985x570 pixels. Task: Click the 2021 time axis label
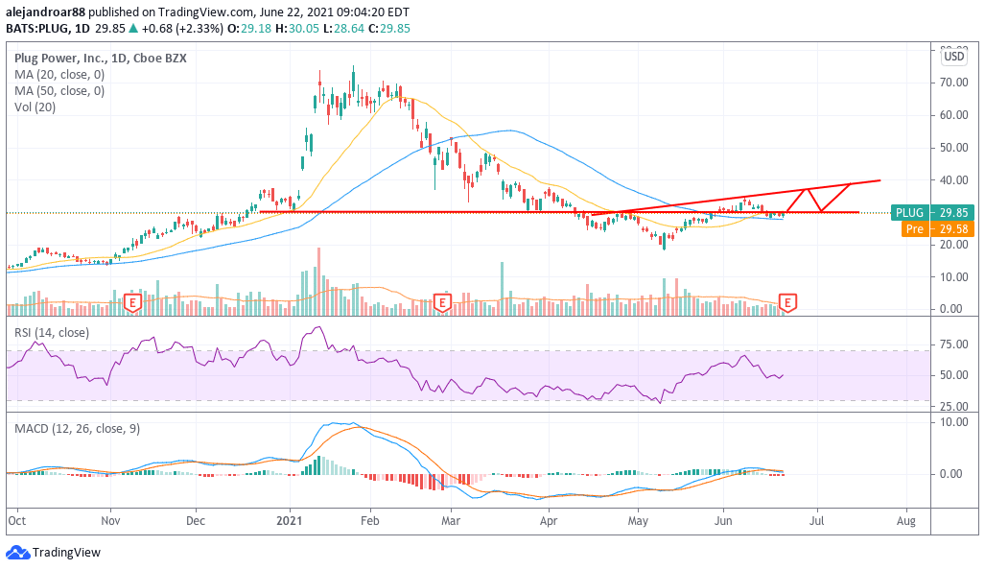290,521
